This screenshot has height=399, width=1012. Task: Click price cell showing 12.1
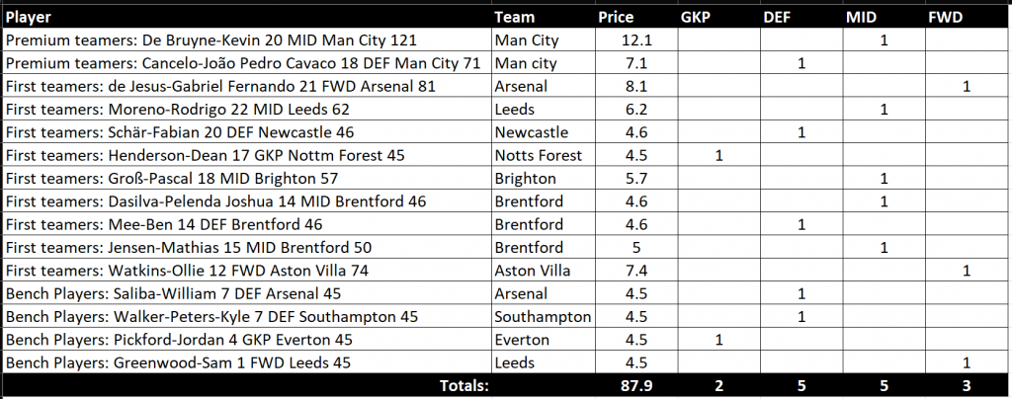point(635,40)
